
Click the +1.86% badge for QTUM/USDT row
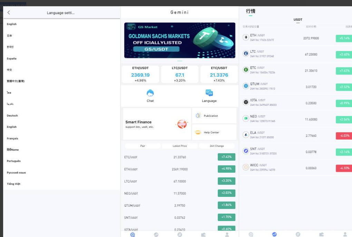[x=226, y=205]
